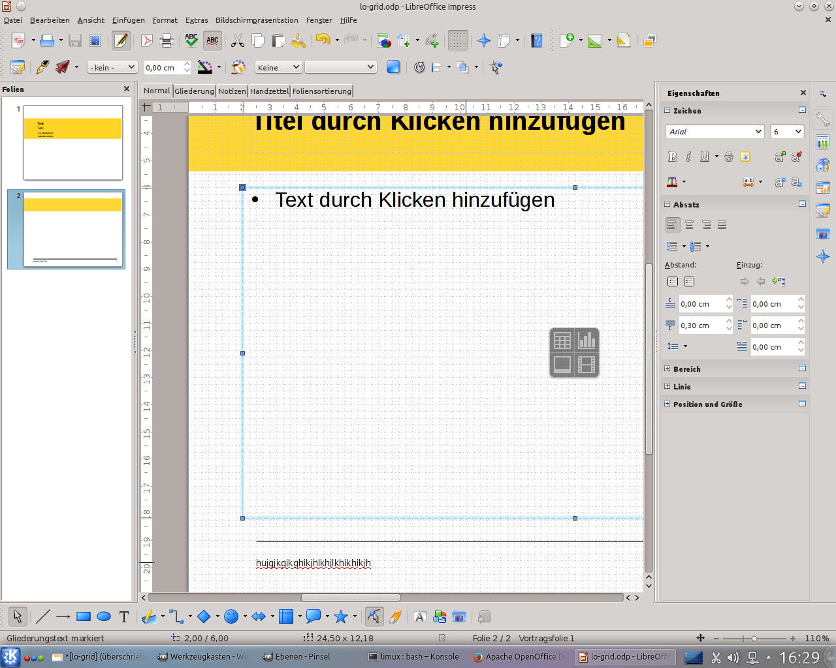Screen dimensions: 836x668
Task: Toggle AutoSpellcheck in toolbar
Action: click(x=212, y=41)
